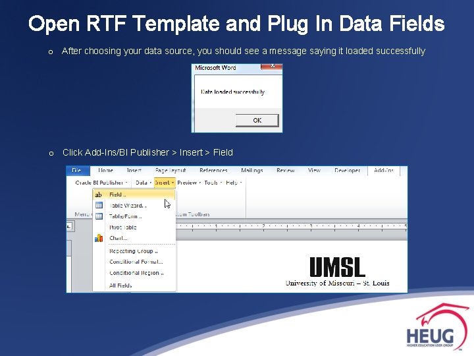474x356 pixels.
Task: Click the University of Missouri – St. Louis text
Action: tap(337, 283)
